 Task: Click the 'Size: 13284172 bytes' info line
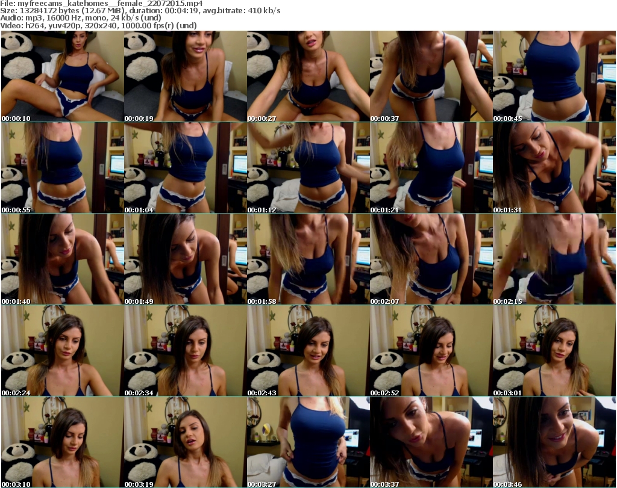pyautogui.click(x=140, y=11)
